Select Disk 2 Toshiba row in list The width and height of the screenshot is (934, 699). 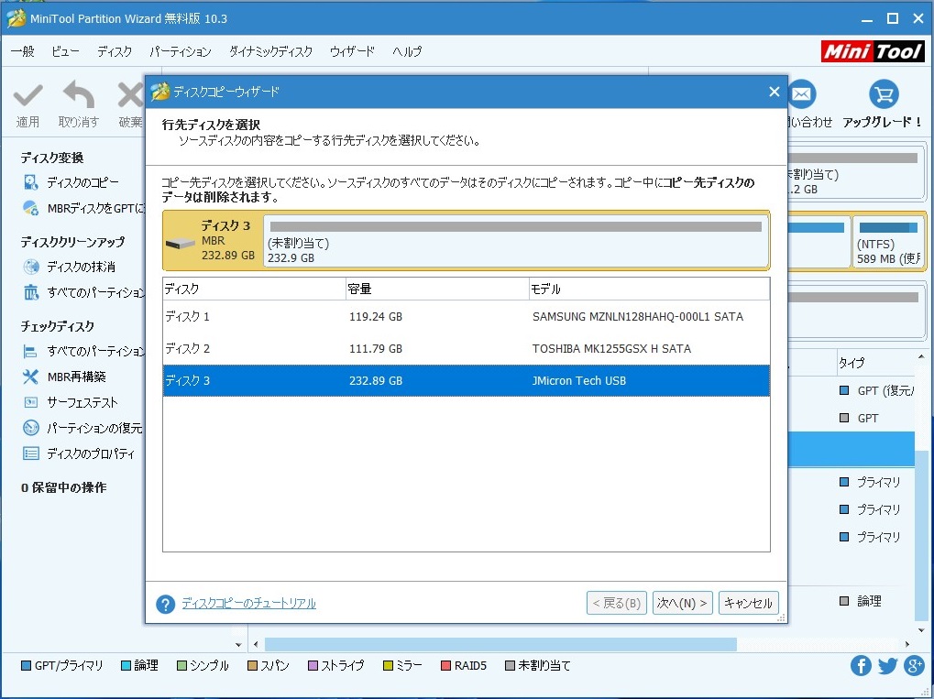[466, 349]
